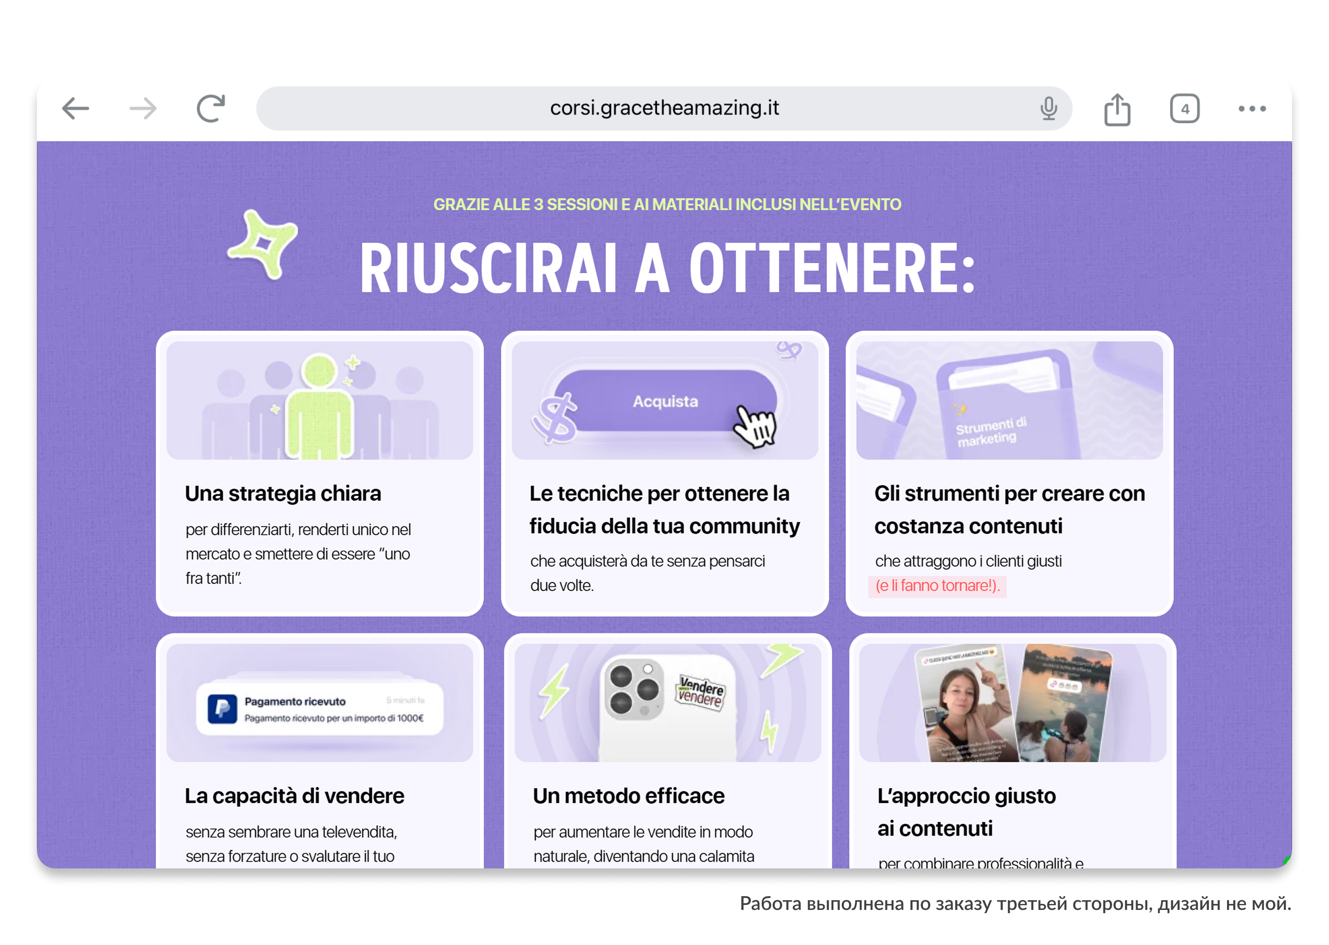The height and width of the screenshot is (945, 1329).
Task: Open the three-dots browser menu
Action: pyautogui.click(x=1251, y=109)
